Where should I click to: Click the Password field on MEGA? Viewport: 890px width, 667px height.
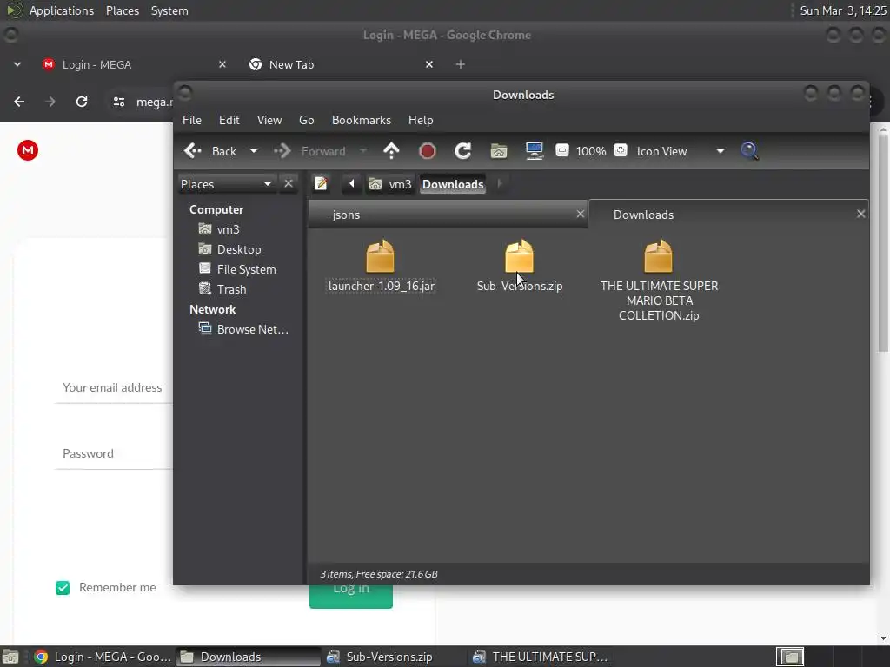point(114,453)
